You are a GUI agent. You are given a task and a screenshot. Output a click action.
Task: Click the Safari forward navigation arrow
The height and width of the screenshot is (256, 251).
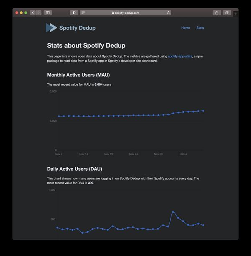(39, 13)
